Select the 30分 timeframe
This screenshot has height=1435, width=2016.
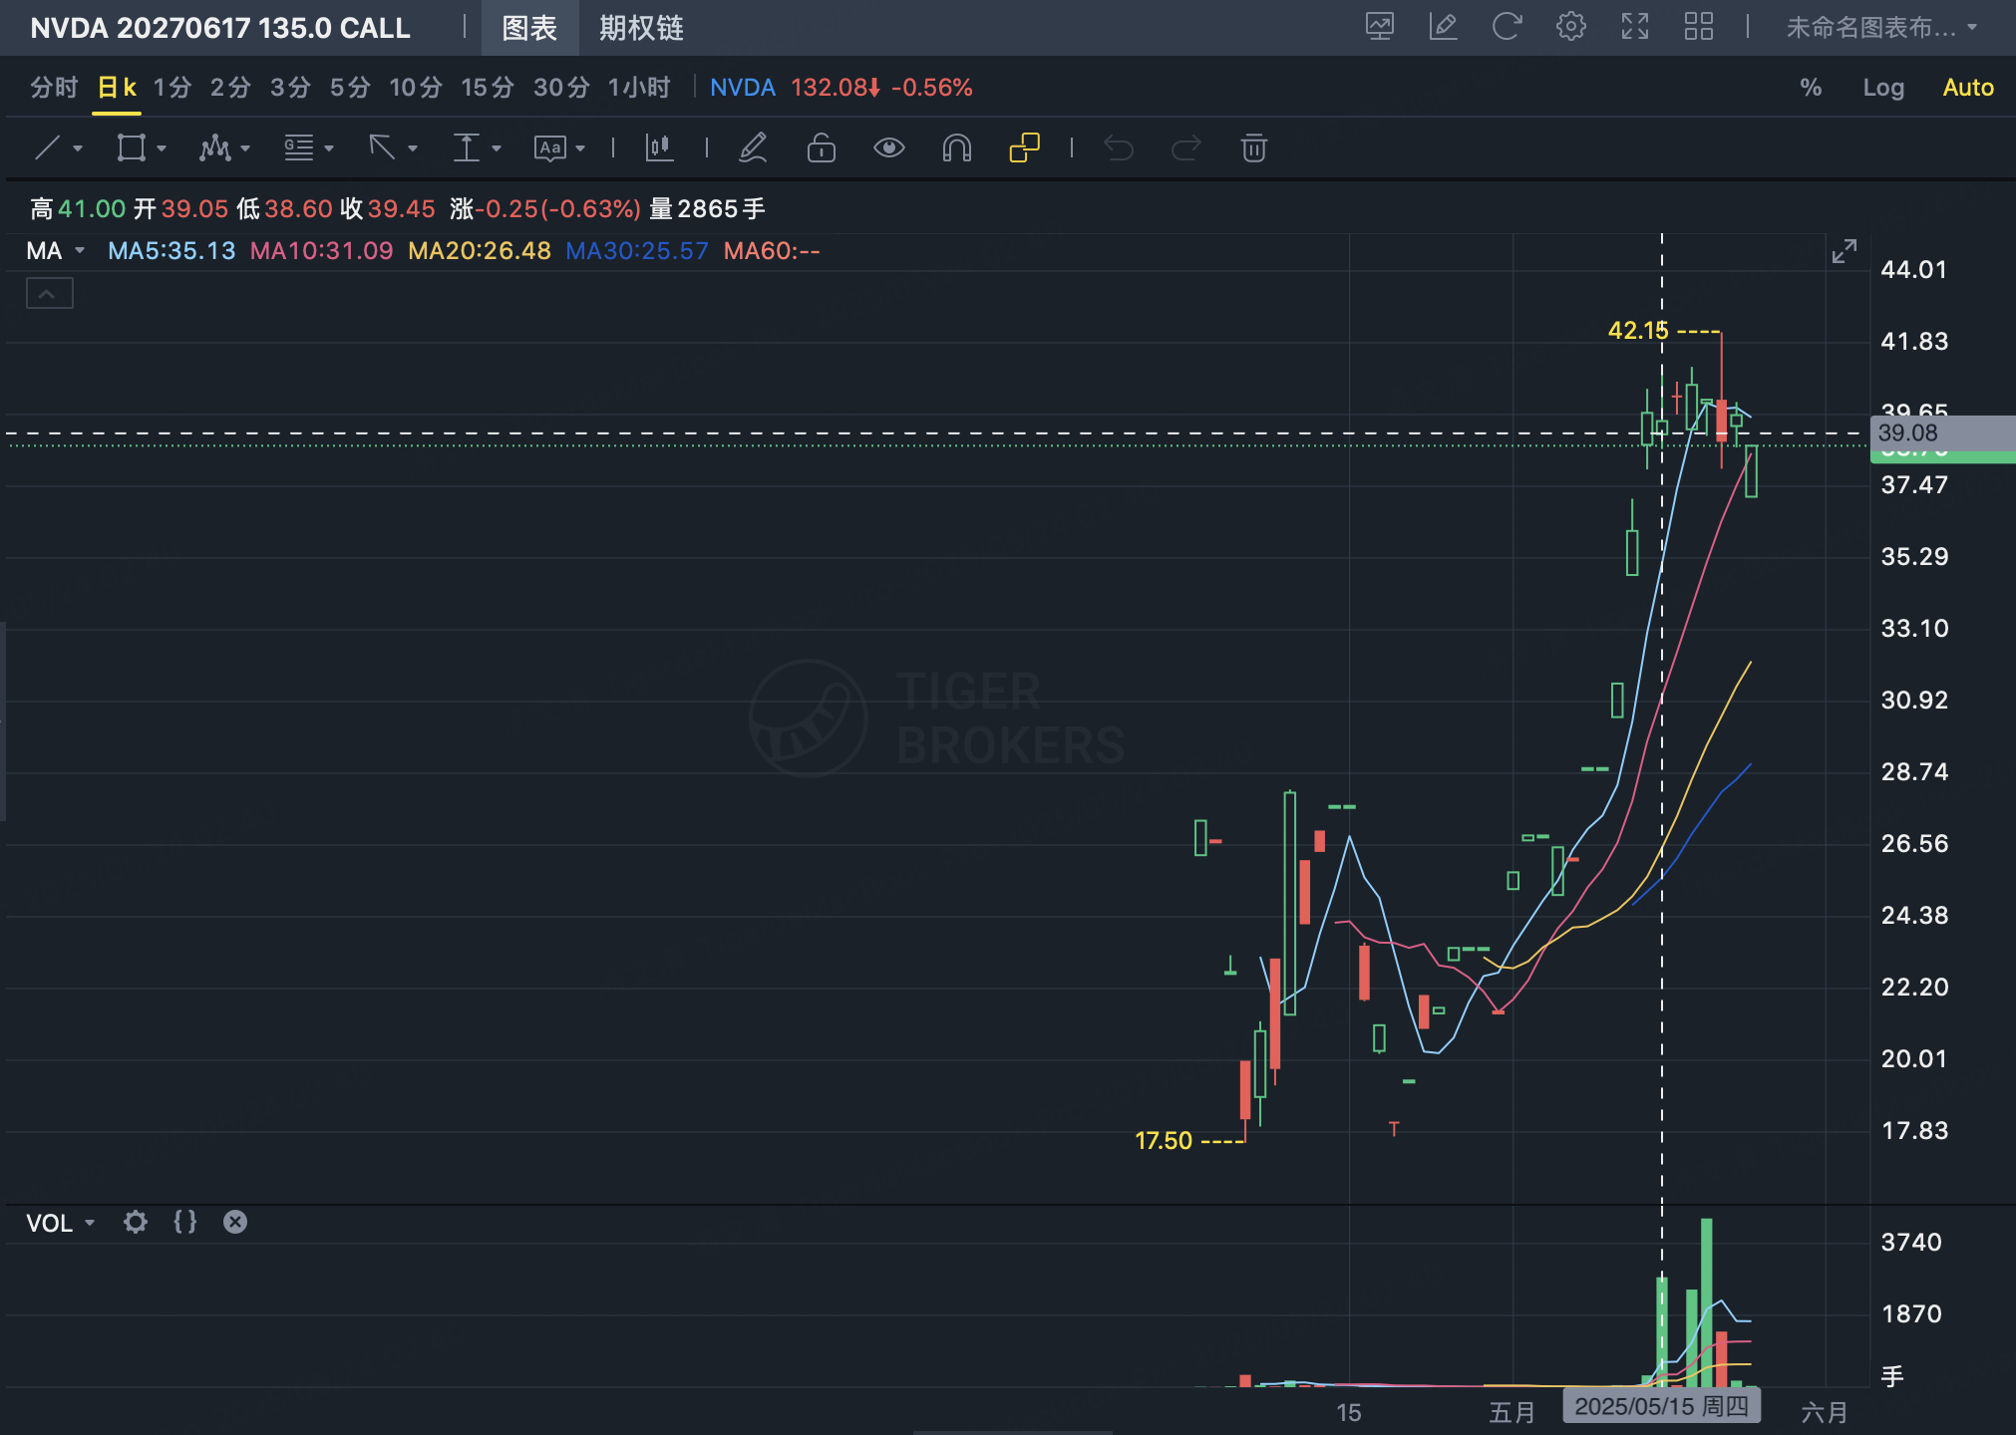click(561, 88)
